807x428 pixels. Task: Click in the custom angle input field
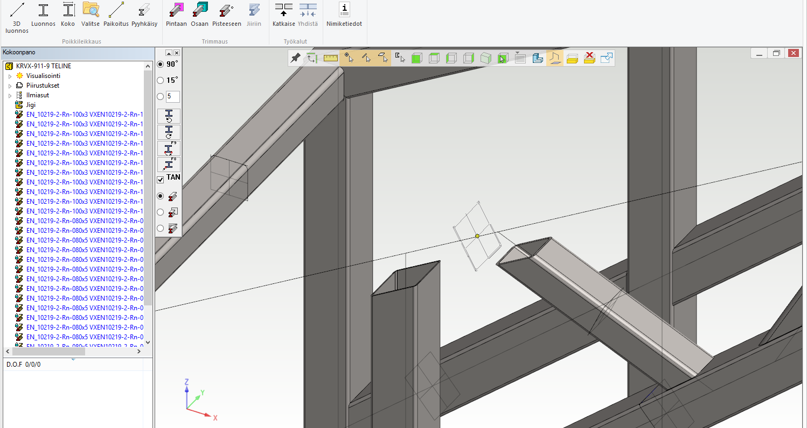coord(173,97)
